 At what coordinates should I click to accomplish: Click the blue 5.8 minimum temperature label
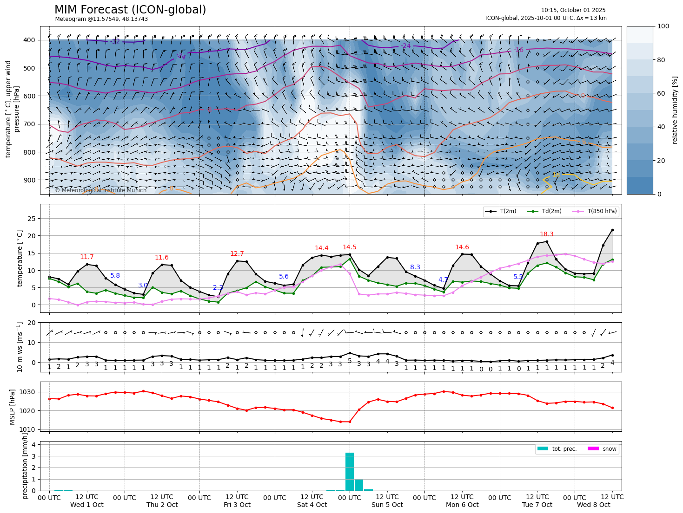point(115,276)
